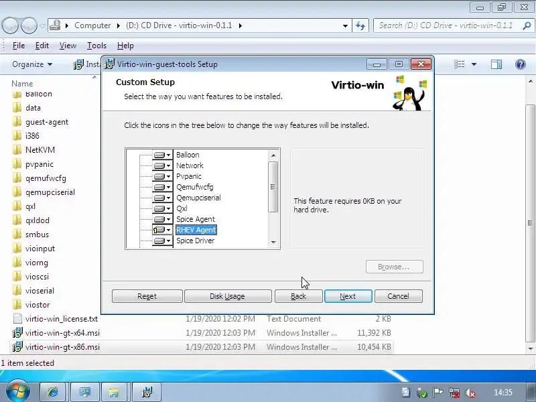The height and width of the screenshot is (402, 536).
Task: Select Spice Agent in the feature tree
Action: click(196, 219)
